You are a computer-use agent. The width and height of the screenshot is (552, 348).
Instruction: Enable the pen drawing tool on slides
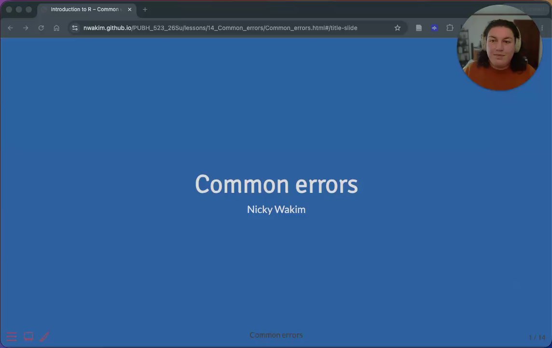[x=45, y=336]
